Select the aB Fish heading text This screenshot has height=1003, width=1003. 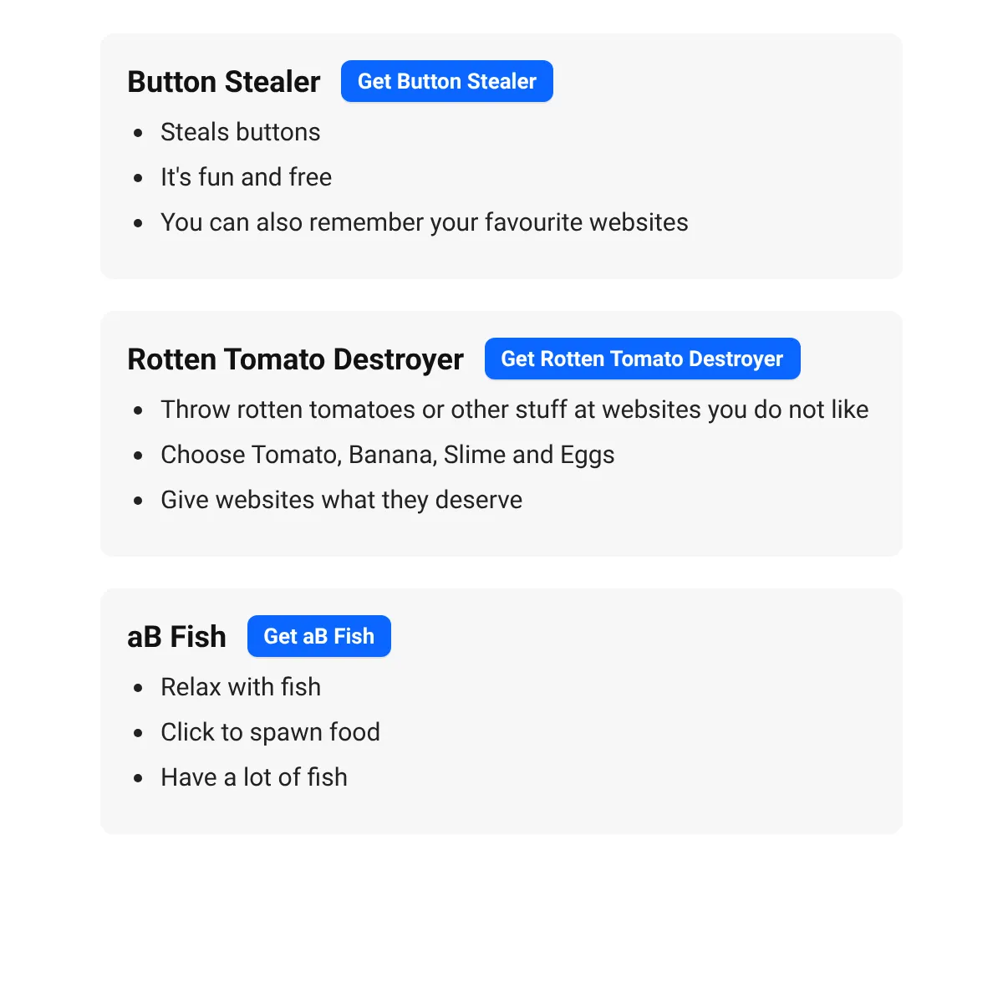click(x=176, y=637)
